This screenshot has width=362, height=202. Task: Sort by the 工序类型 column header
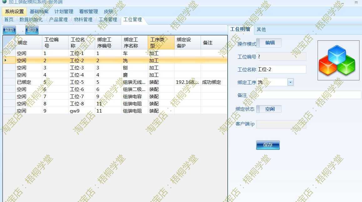(x=161, y=43)
